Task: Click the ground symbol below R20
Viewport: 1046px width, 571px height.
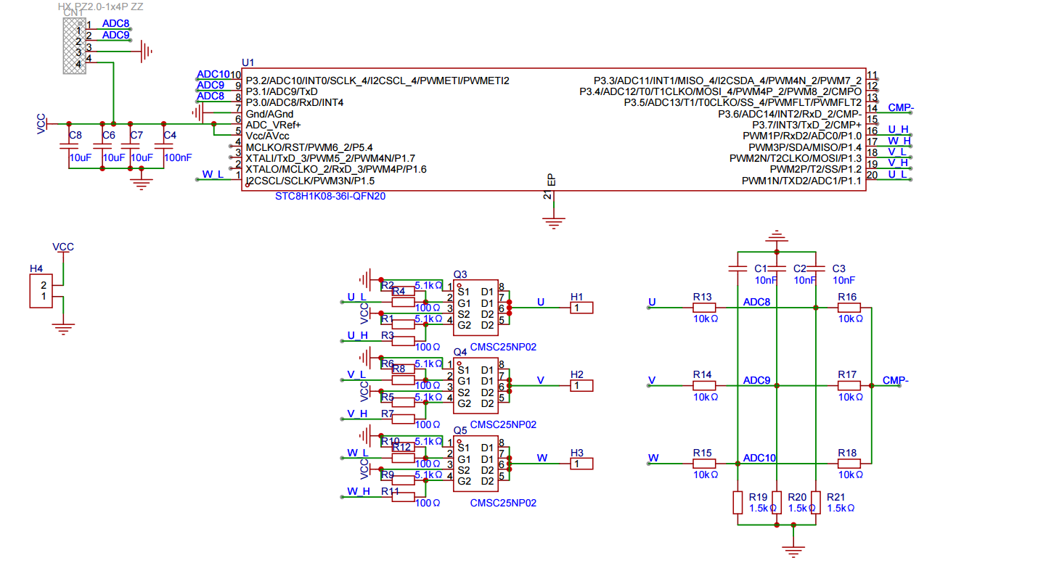Action: click(x=794, y=551)
